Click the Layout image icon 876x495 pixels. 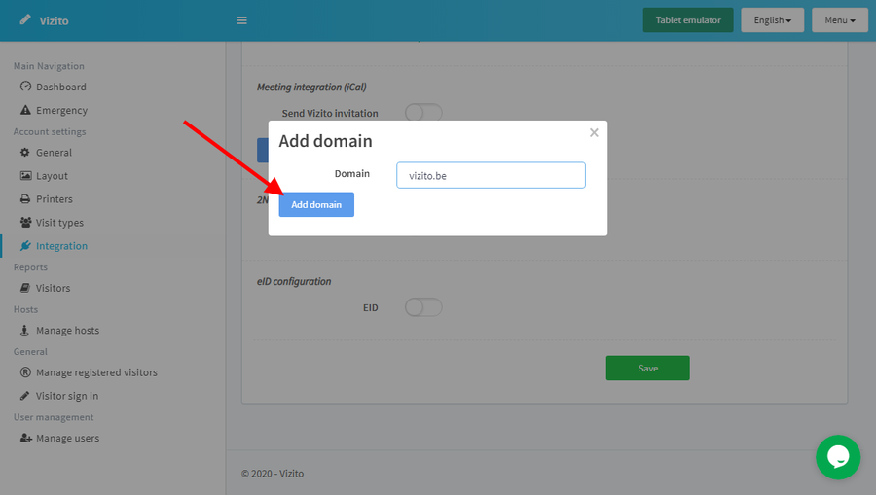[26, 176]
